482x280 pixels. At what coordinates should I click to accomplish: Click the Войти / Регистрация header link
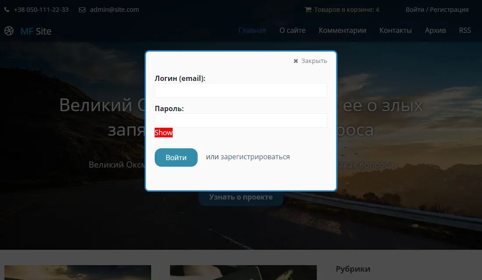coord(437,10)
